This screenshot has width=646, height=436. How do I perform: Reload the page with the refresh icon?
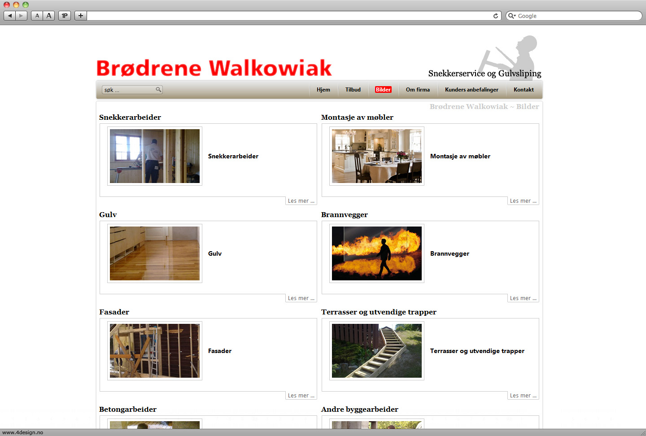coord(496,16)
